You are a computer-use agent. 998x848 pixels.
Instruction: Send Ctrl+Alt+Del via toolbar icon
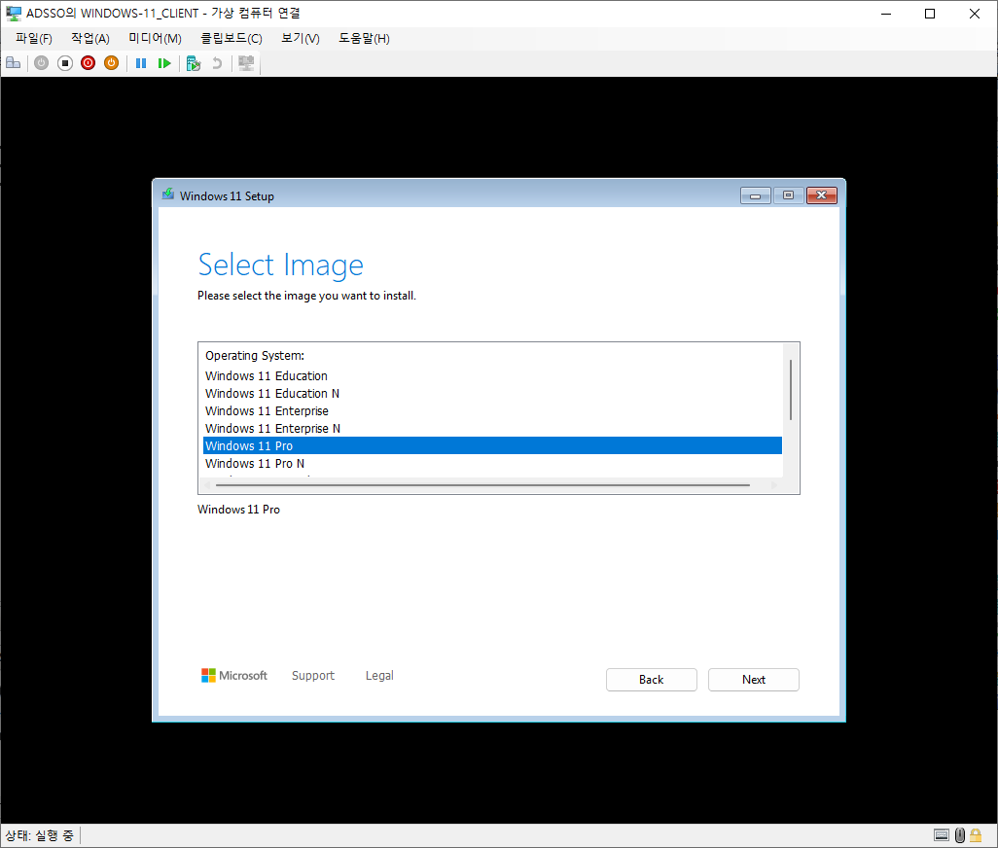coord(14,63)
